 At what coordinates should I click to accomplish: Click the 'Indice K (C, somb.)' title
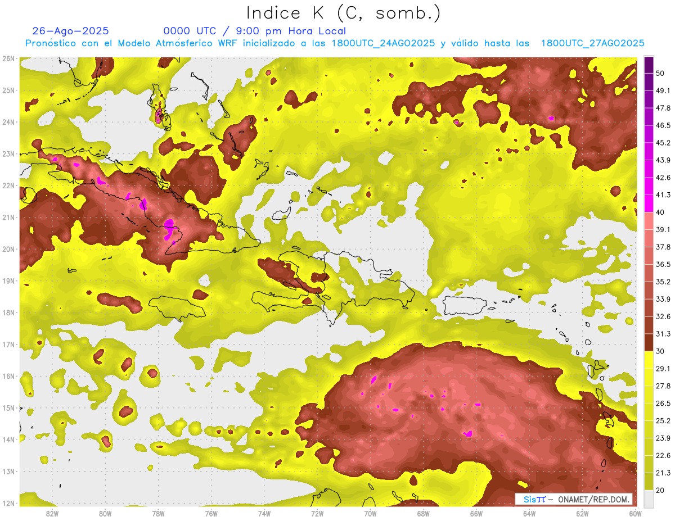[343, 12]
